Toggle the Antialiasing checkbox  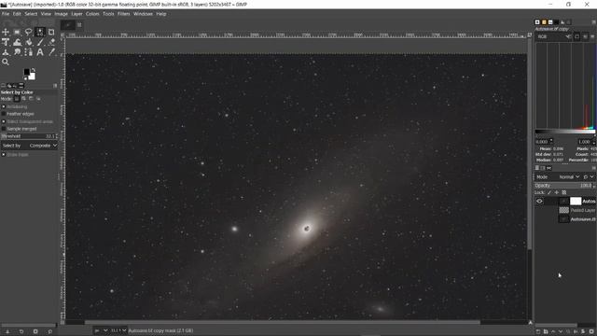pyautogui.click(x=4, y=106)
